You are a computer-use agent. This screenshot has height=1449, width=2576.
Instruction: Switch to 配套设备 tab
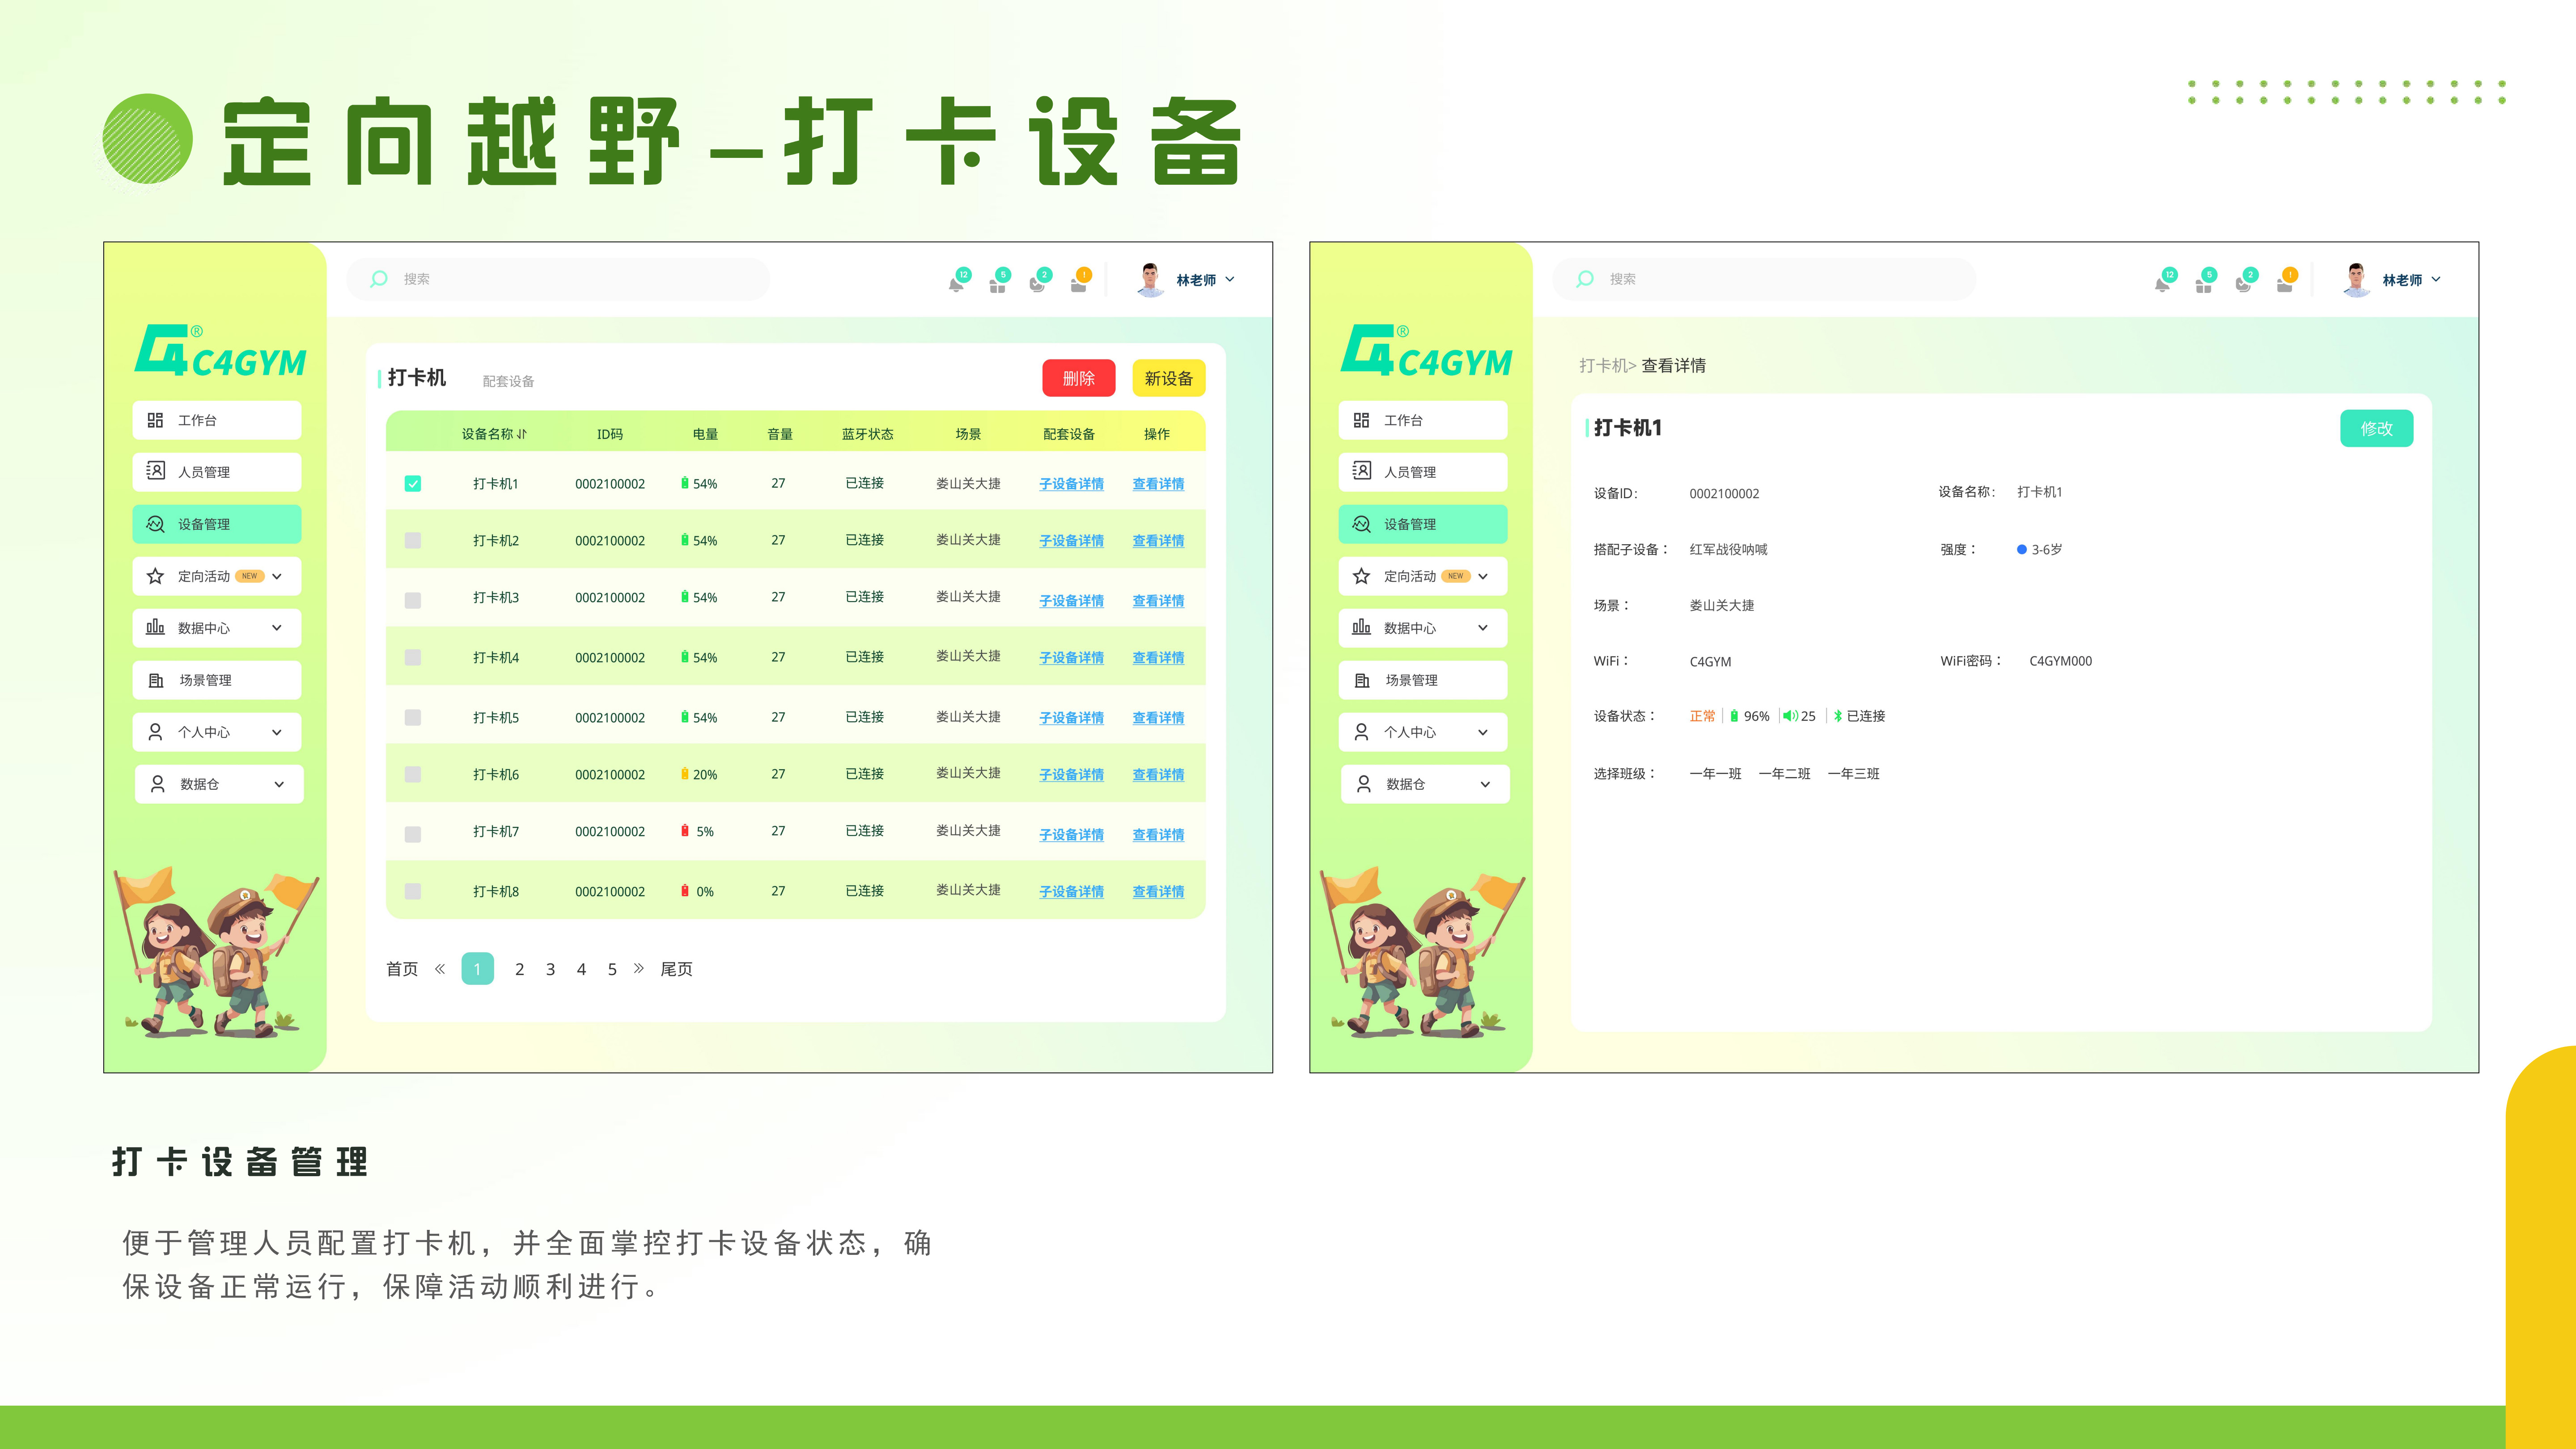pyautogui.click(x=508, y=381)
